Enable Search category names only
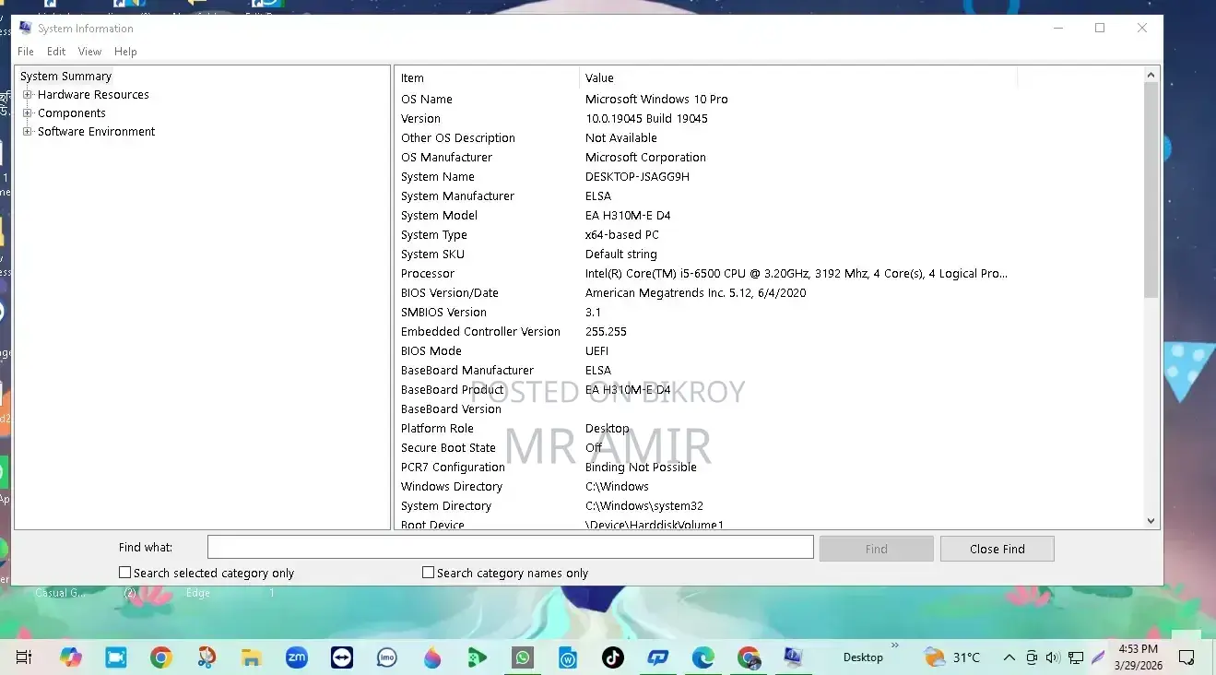Image resolution: width=1216 pixels, height=675 pixels. pos(428,573)
